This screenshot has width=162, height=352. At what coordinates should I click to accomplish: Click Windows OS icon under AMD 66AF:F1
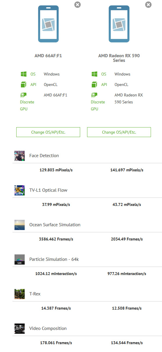[x=24, y=74]
